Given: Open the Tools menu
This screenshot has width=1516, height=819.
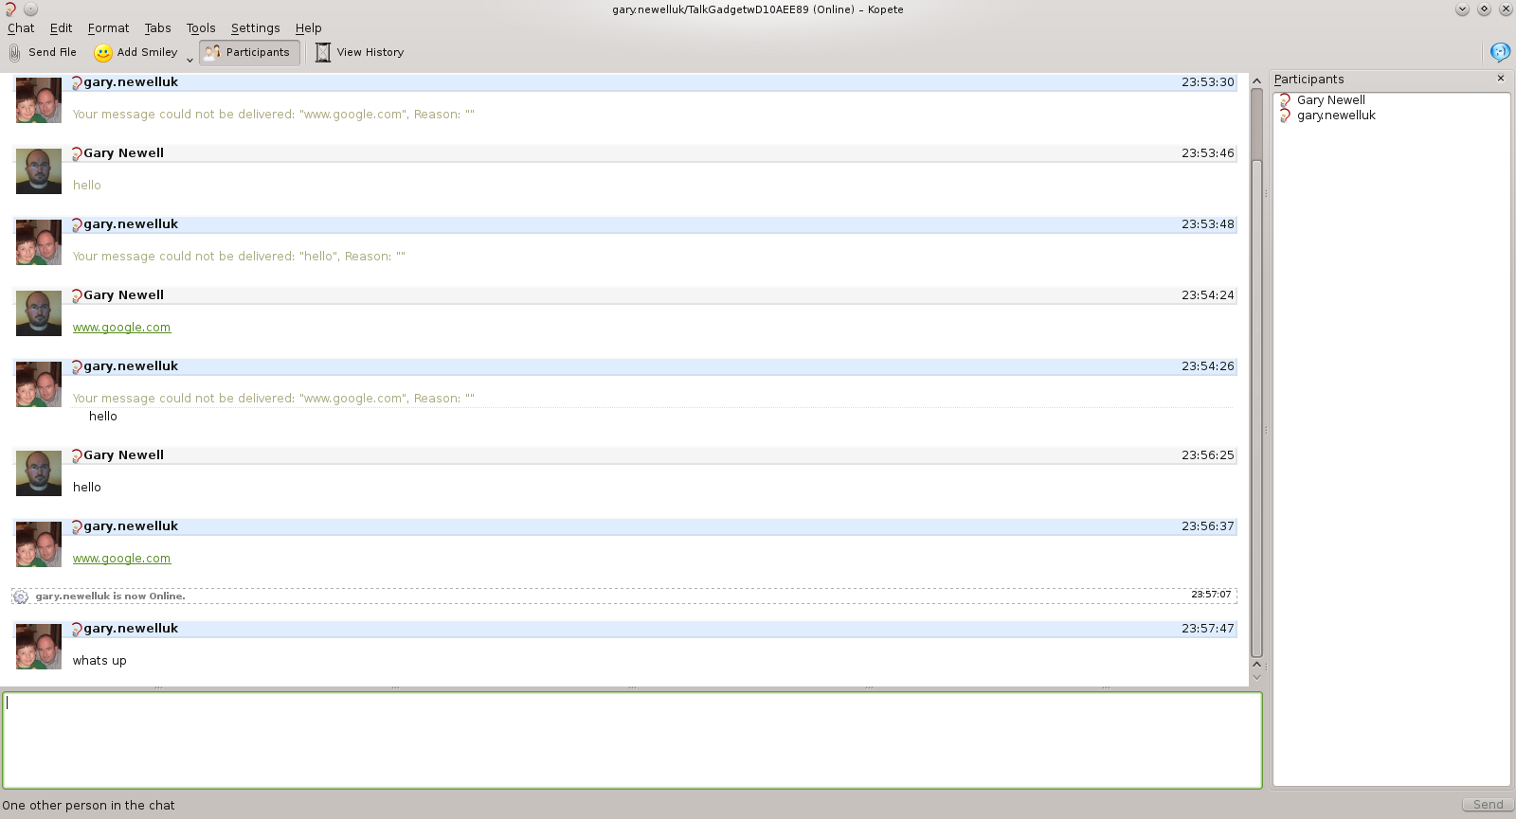Looking at the screenshot, I should pyautogui.click(x=201, y=28).
